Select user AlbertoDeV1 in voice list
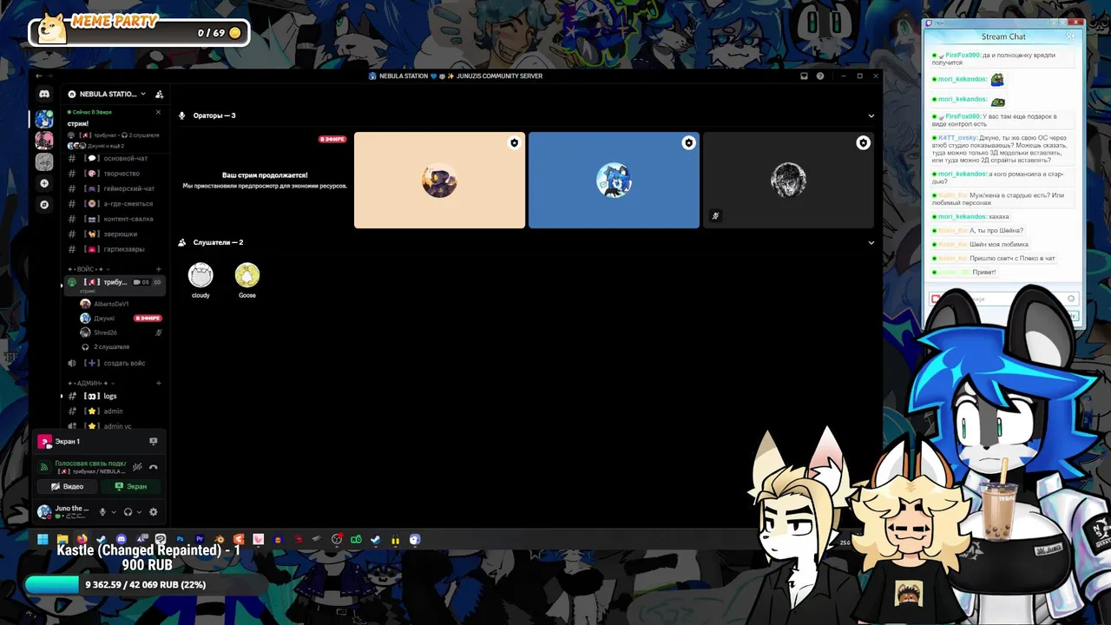This screenshot has width=1111, height=625. pyautogui.click(x=120, y=304)
